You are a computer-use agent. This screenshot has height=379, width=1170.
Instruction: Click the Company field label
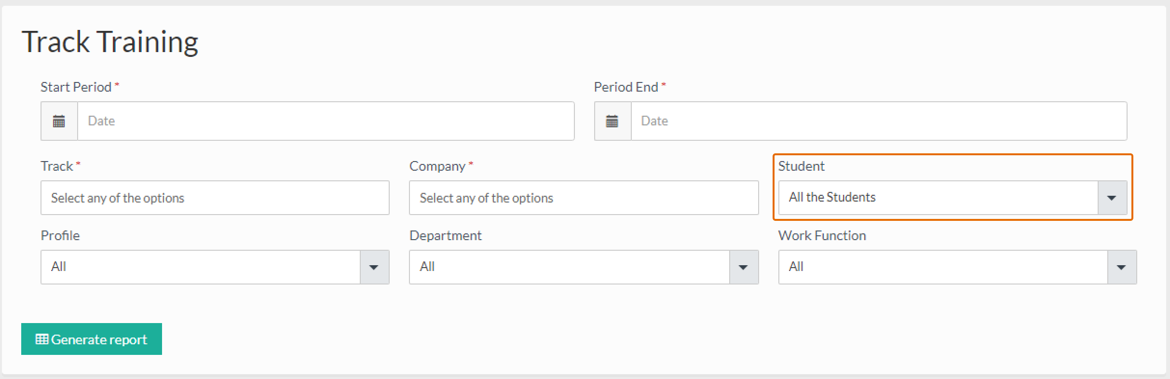437,166
